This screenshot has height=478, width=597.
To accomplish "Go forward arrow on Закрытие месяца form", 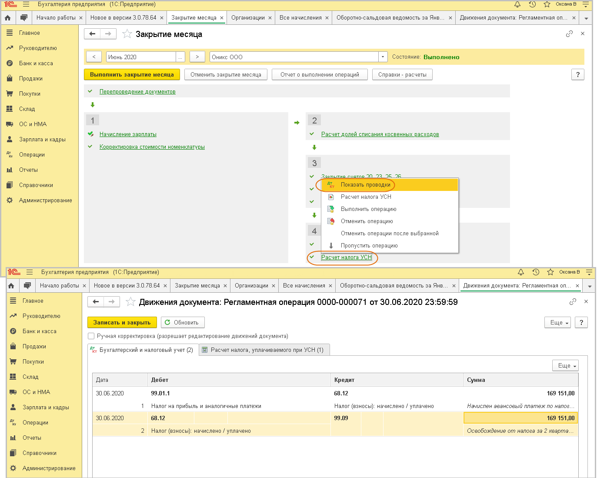I will (x=108, y=34).
